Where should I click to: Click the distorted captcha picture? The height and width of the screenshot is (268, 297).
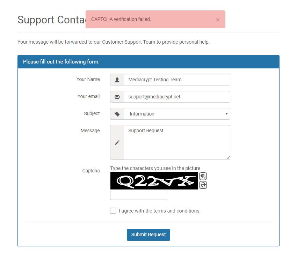pyautogui.click(x=154, y=181)
